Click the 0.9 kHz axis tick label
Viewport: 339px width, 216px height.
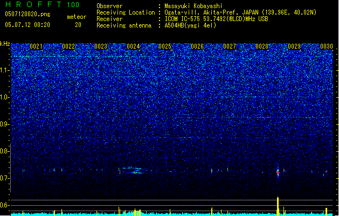pos(4,124)
